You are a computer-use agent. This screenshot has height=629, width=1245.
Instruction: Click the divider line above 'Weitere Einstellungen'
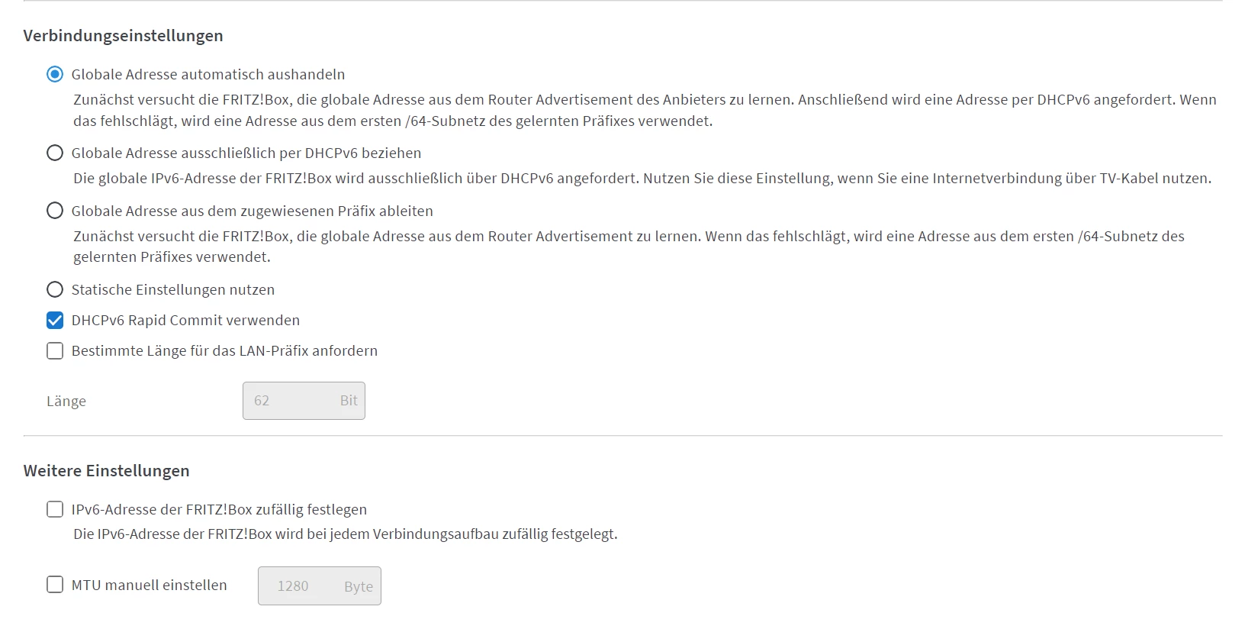coord(622,436)
